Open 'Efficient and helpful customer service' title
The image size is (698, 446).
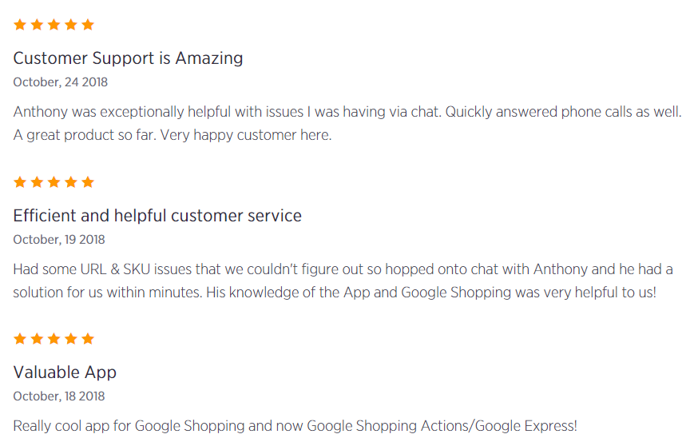point(157,216)
